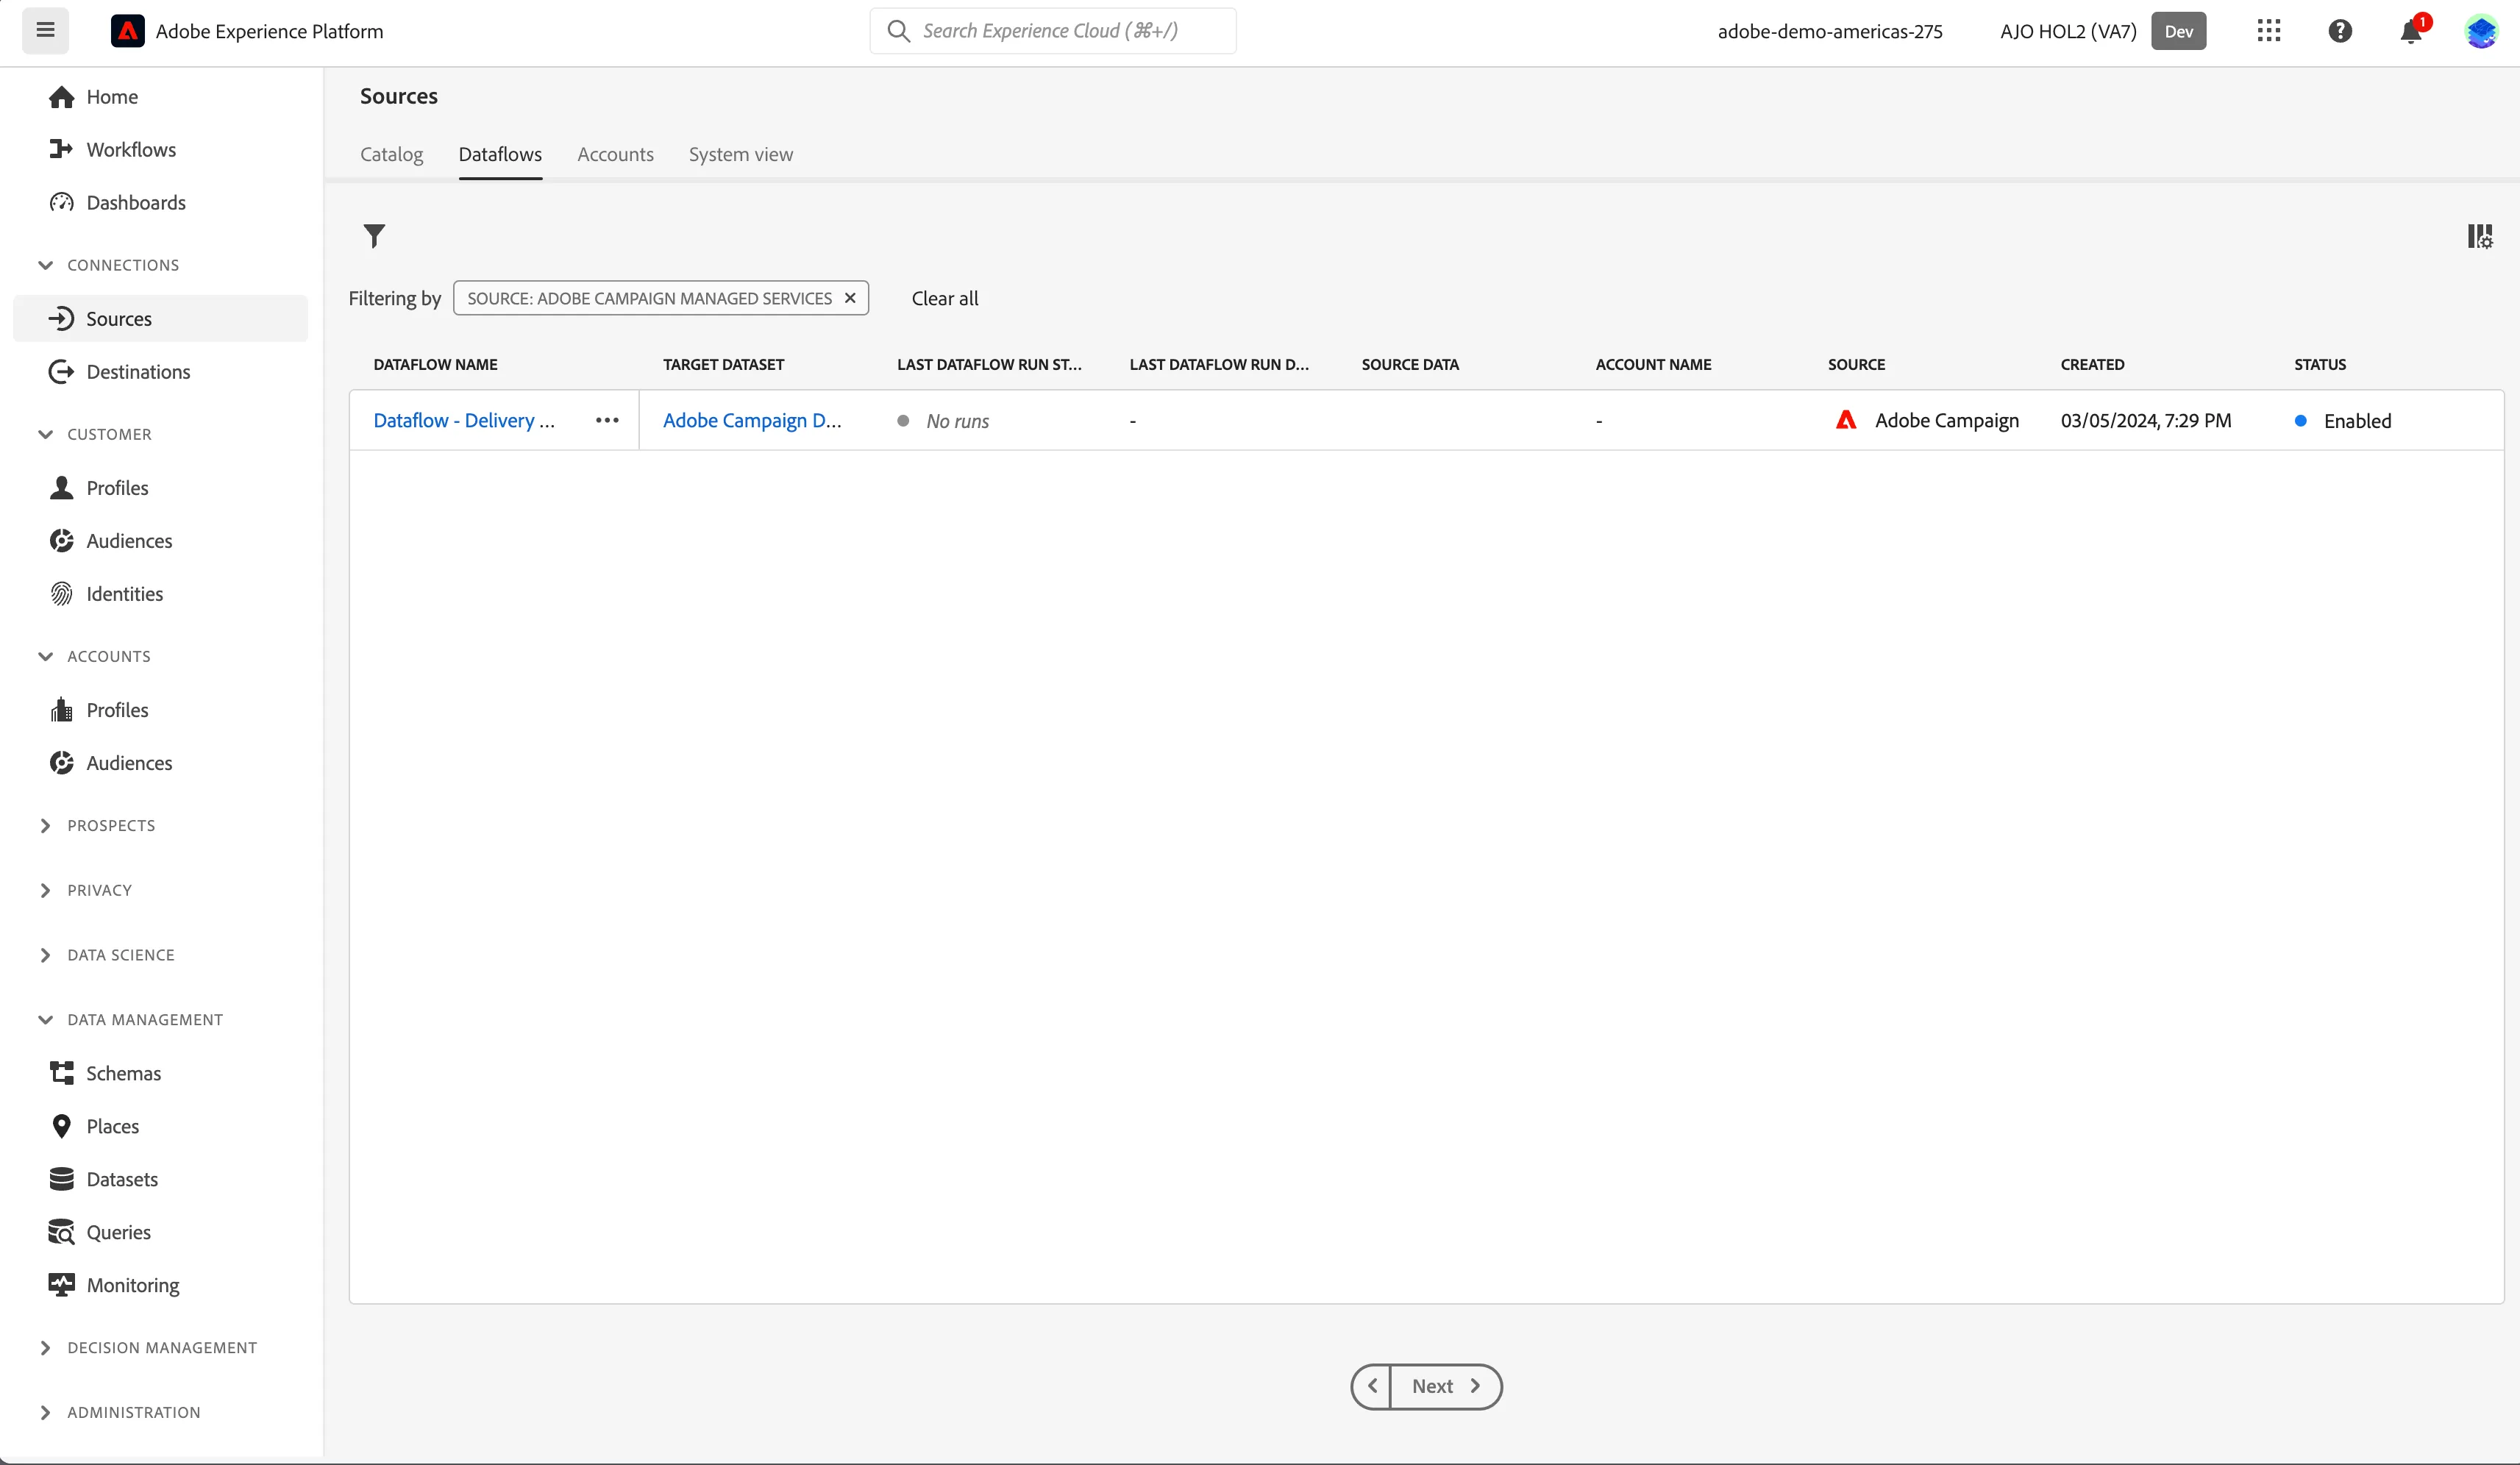Open the help menu icon
Screen dimensions: 2520x1465
[2340, 31]
